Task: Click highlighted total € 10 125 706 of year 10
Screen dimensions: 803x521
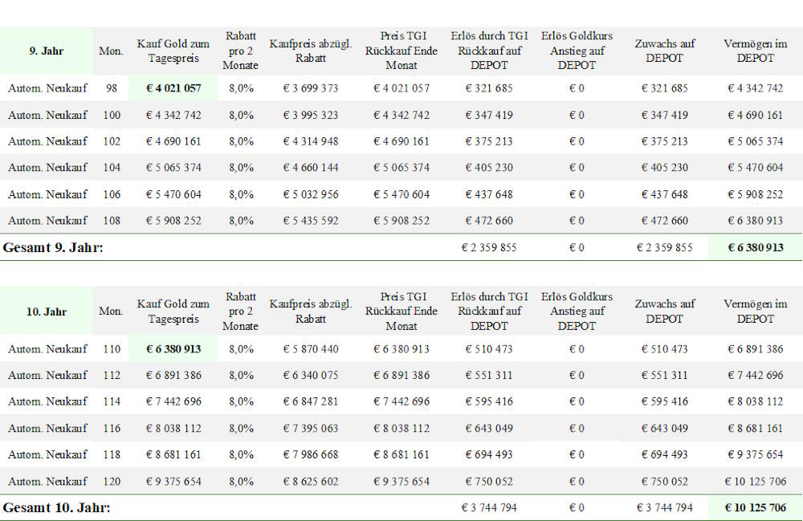Action: click(x=756, y=507)
